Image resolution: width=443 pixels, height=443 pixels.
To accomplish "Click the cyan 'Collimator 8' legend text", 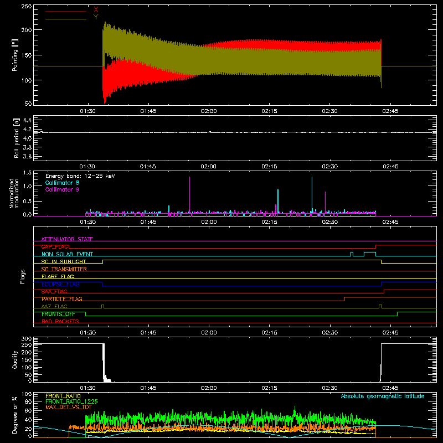I will 62,183.
